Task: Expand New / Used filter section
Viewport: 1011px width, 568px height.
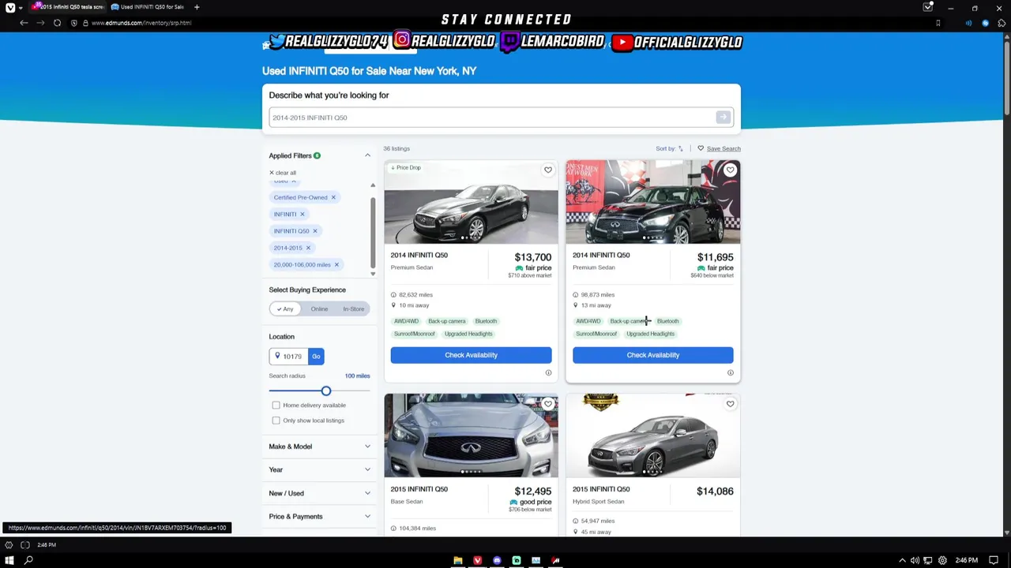Action: 319,493
